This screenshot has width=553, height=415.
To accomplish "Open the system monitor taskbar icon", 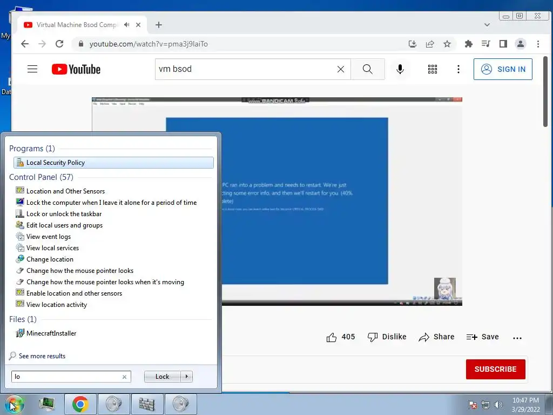I will click(x=47, y=404).
